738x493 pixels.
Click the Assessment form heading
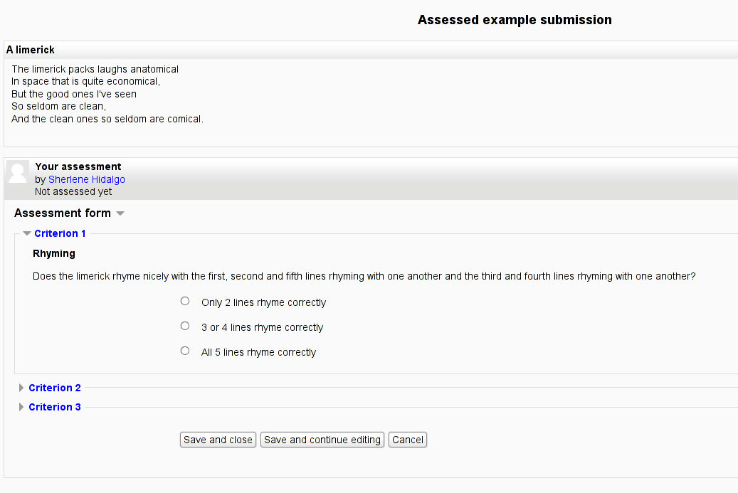pos(63,213)
